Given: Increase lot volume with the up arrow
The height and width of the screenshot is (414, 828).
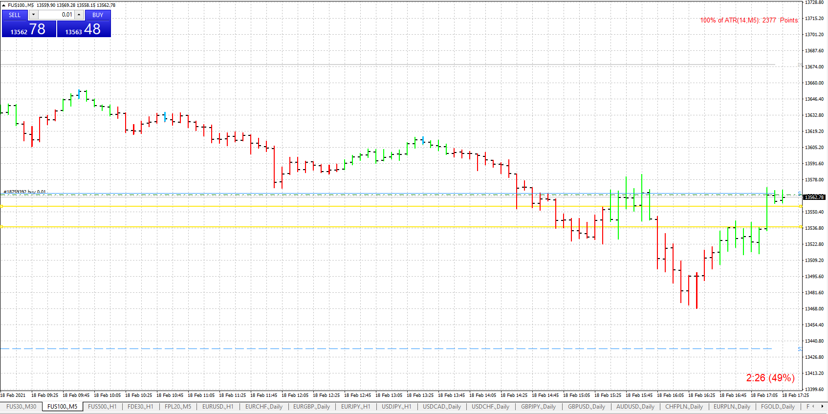Looking at the screenshot, I should [x=79, y=15].
